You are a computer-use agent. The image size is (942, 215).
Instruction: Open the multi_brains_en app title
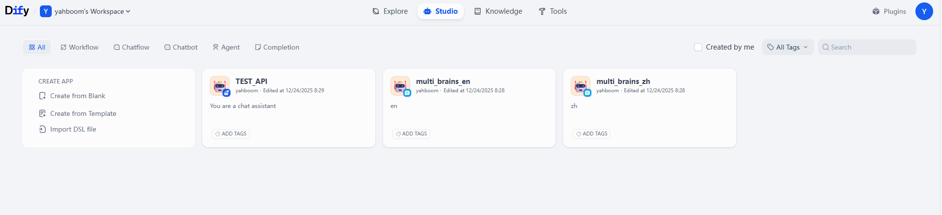(443, 81)
